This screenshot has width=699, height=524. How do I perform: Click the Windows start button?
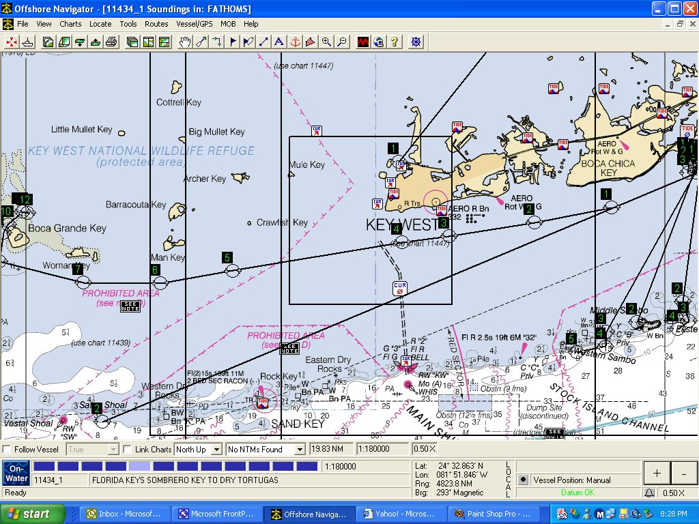tap(31, 514)
